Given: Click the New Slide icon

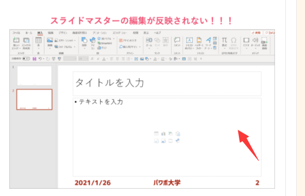Looking at the screenshot, I should point(16,40).
